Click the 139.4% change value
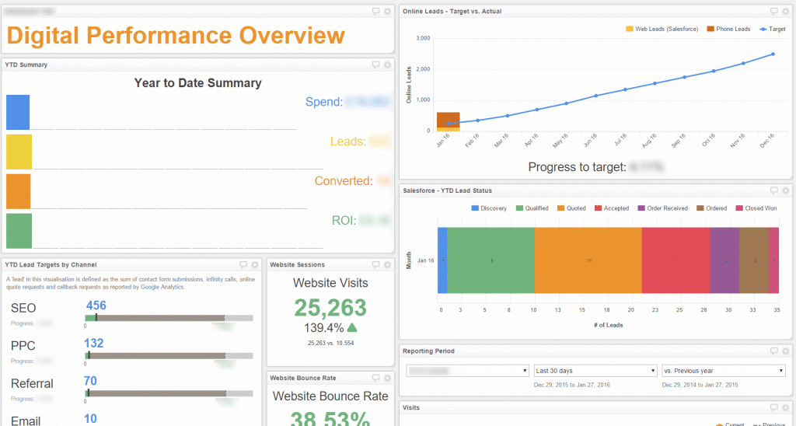The image size is (796, 426). click(x=324, y=327)
